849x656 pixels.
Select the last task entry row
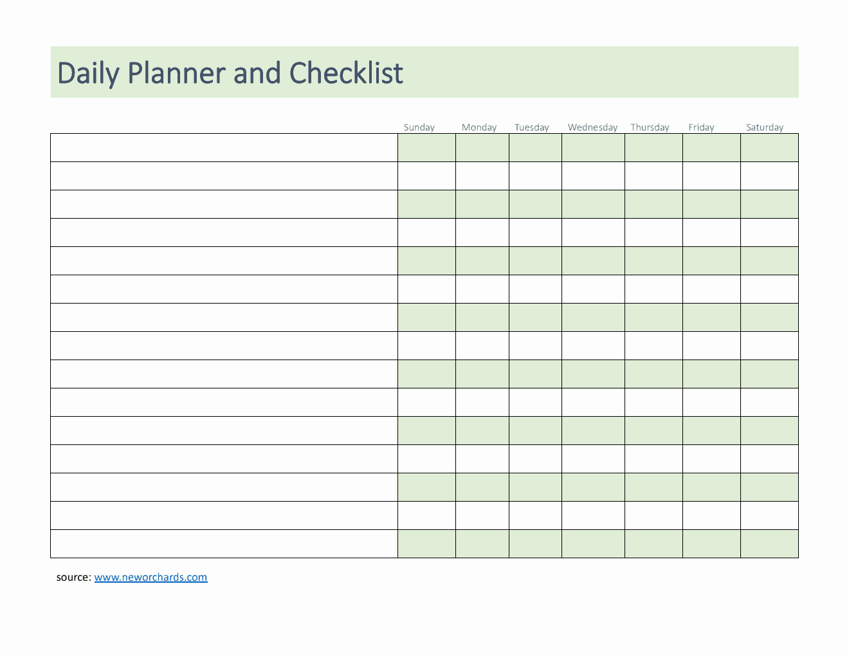click(224, 544)
